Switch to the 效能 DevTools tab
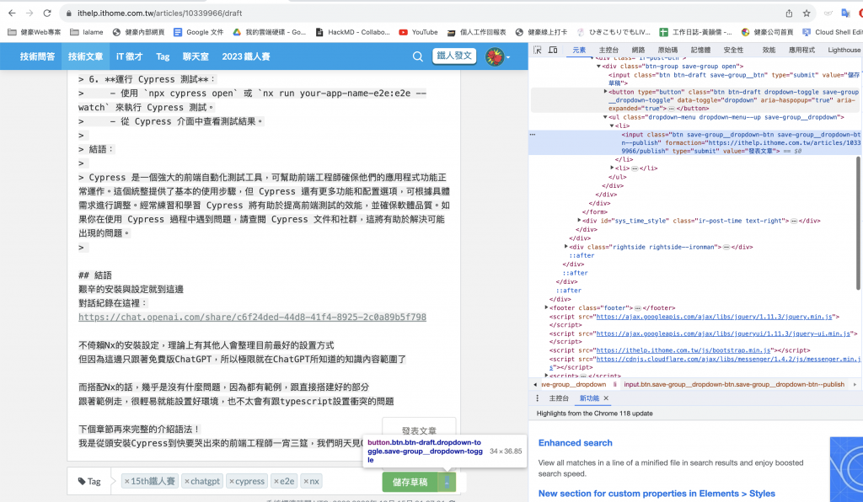Screen dimensions: 863x502 pyautogui.click(x=769, y=50)
